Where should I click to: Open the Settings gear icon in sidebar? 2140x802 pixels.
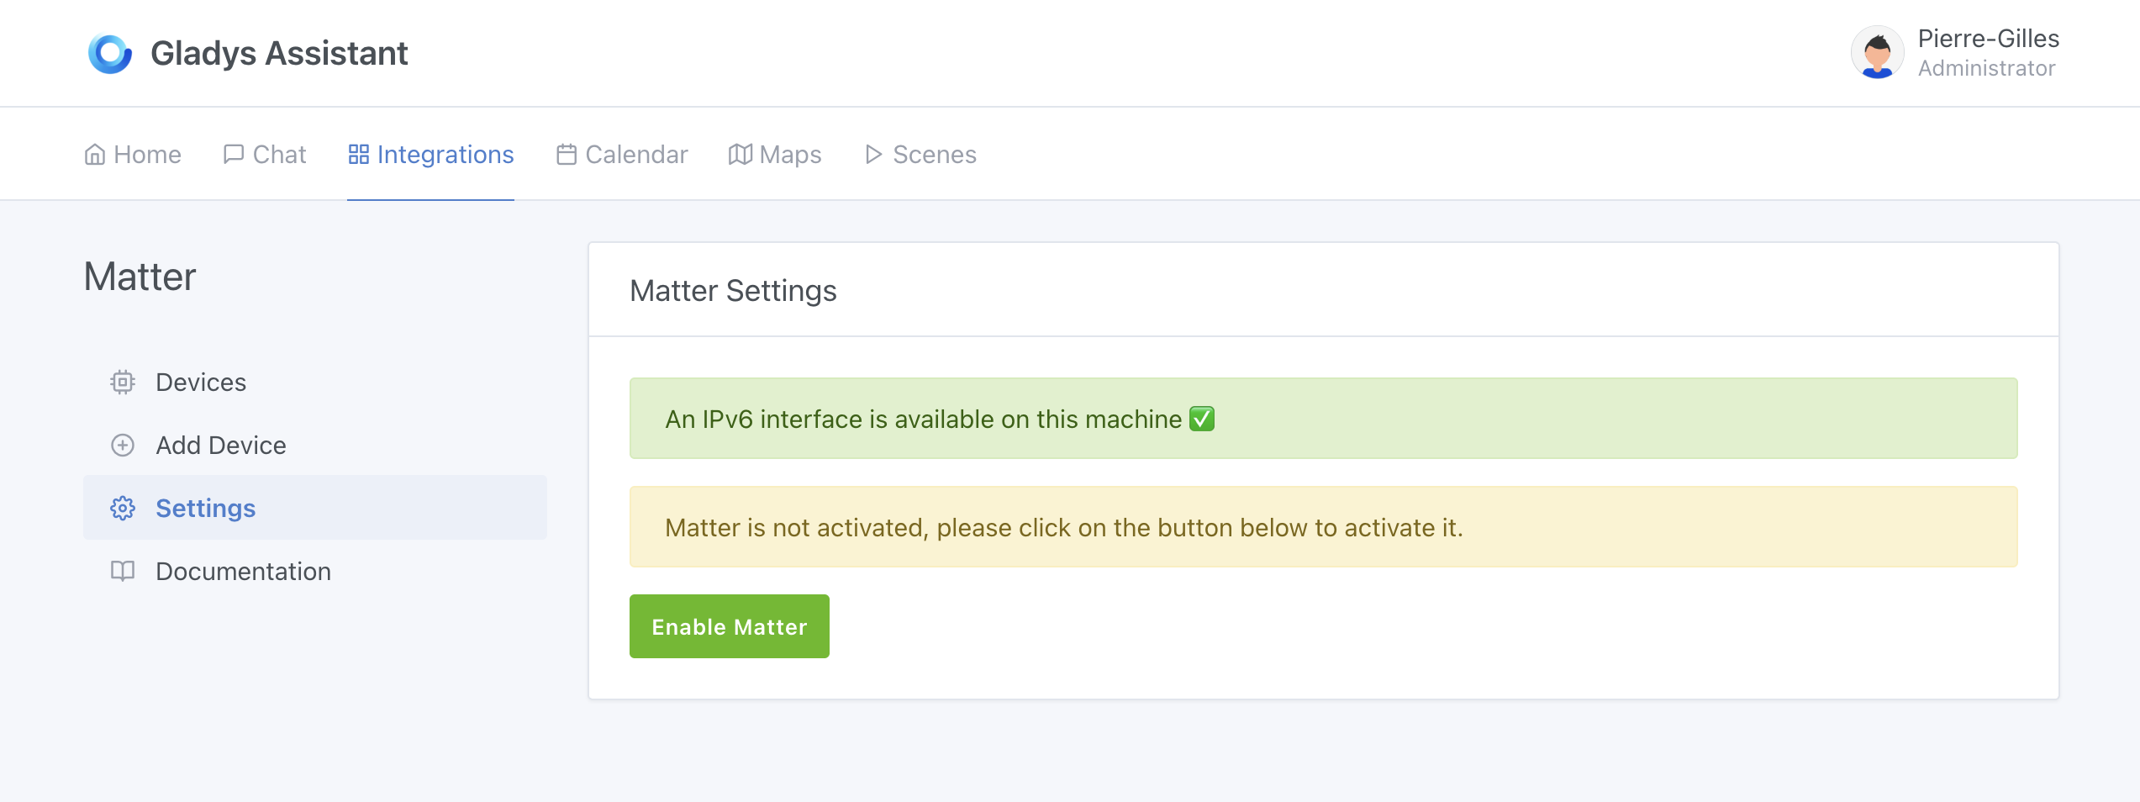click(x=123, y=508)
